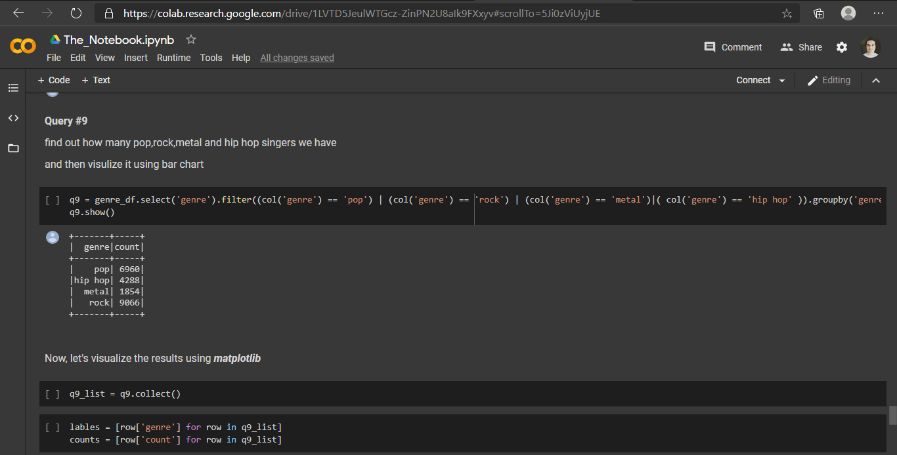Bookmark this page with the star icon
Screen dimensions: 897x455
[787, 13]
